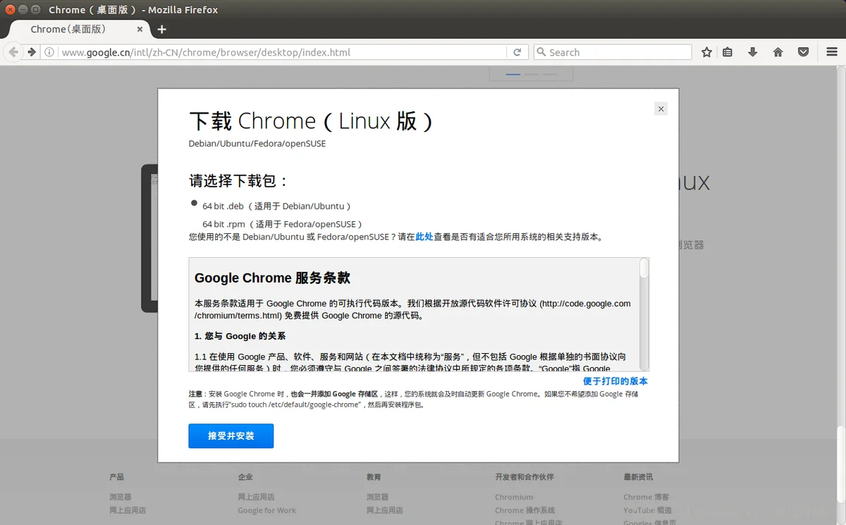Click the 企业 footer column heading
The height and width of the screenshot is (525, 846).
[245, 477]
